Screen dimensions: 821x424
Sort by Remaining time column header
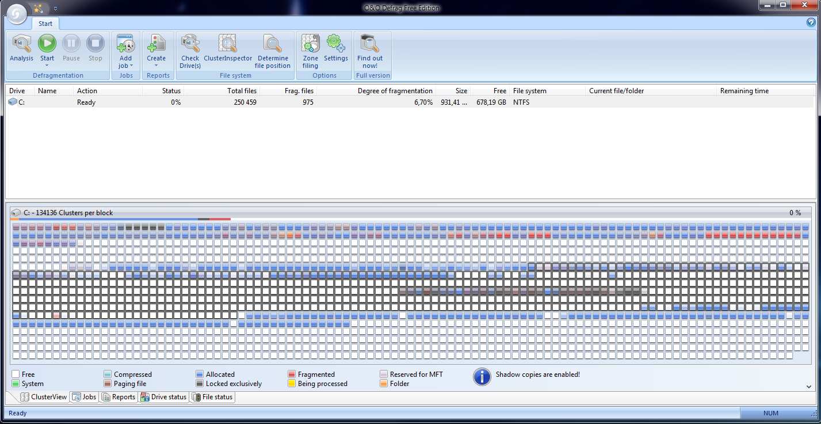pos(766,91)
